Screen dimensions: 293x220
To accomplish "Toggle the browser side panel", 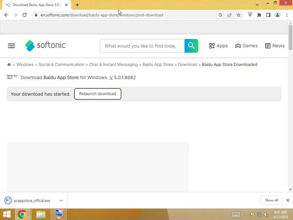I will coord(268,15).
